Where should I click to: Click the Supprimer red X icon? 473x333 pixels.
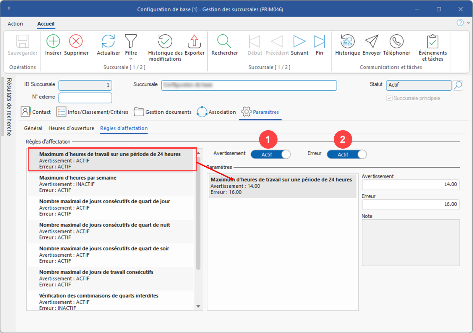click(76, 41)
